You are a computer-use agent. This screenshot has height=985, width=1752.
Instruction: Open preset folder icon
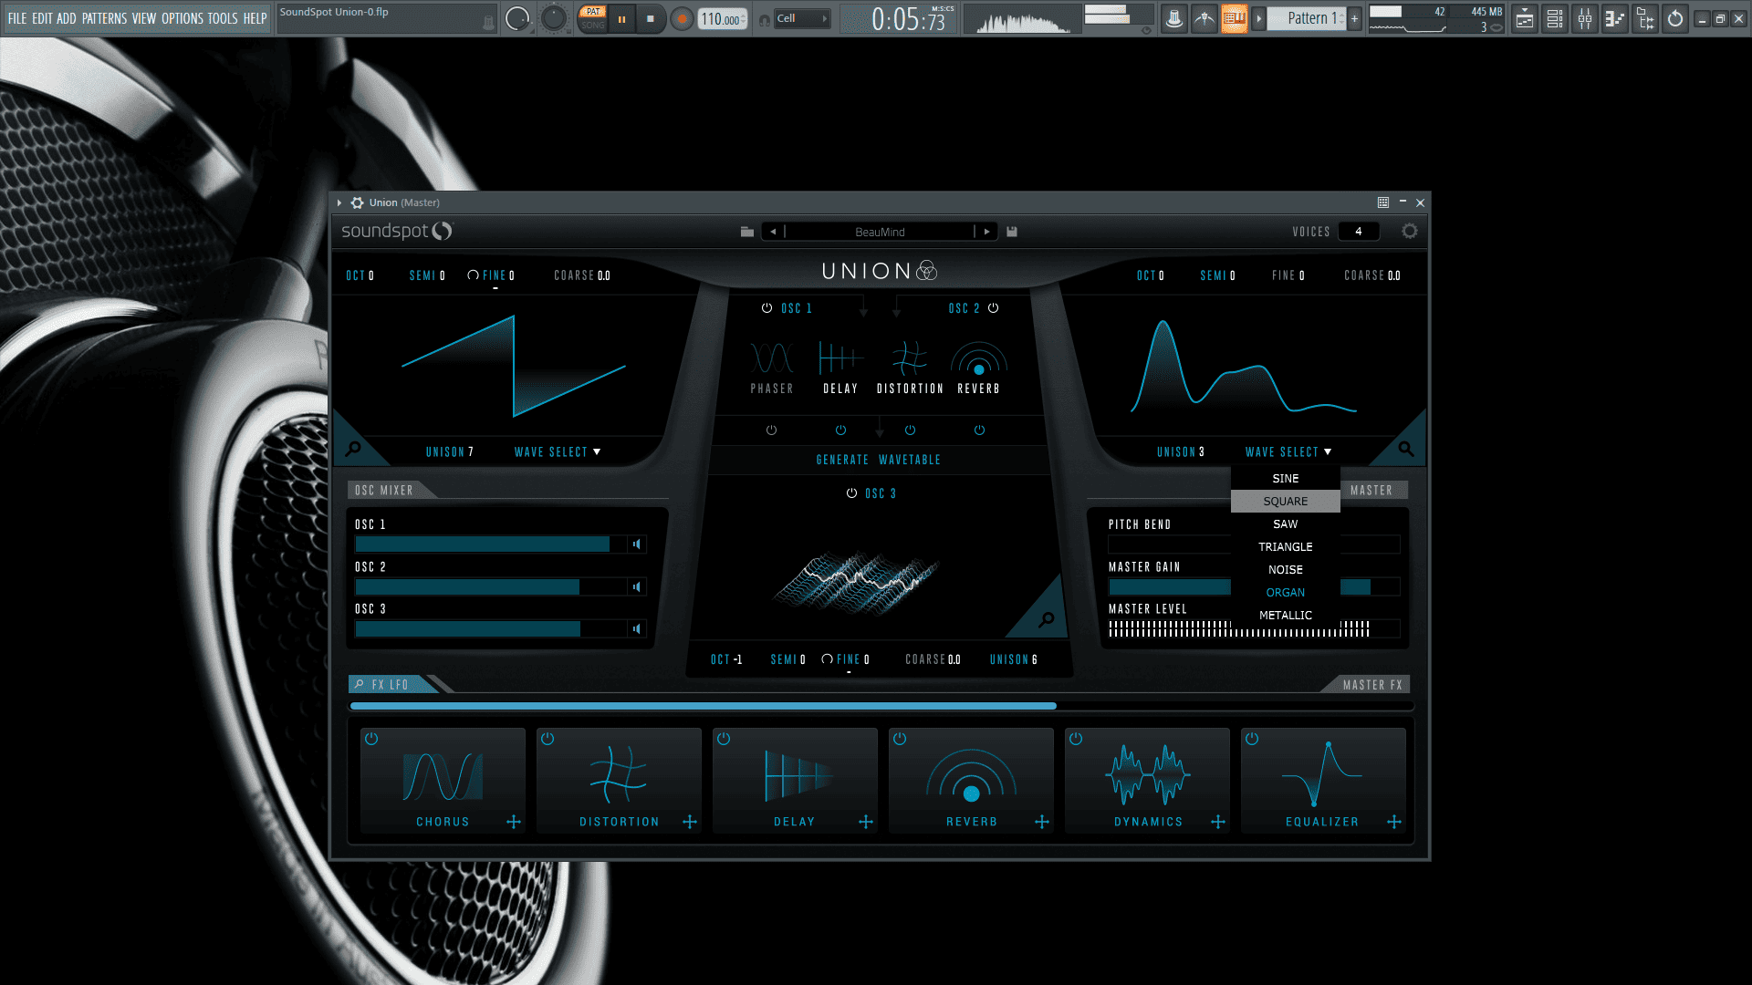(x=747, y=232)
